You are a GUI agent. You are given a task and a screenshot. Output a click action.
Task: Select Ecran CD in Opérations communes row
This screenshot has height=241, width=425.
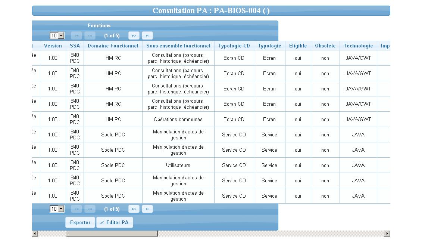point(234,119)
